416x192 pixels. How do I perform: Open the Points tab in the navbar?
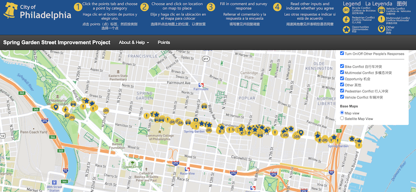click(164, 43)
